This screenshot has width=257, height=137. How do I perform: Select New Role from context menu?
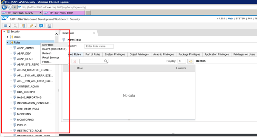tap(48, 45)
